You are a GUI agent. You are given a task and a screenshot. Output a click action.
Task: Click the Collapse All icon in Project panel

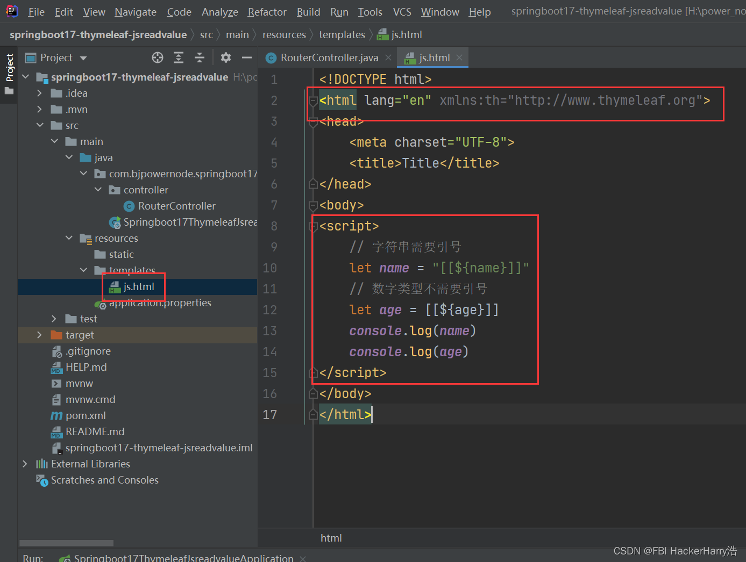coord(200,57)
